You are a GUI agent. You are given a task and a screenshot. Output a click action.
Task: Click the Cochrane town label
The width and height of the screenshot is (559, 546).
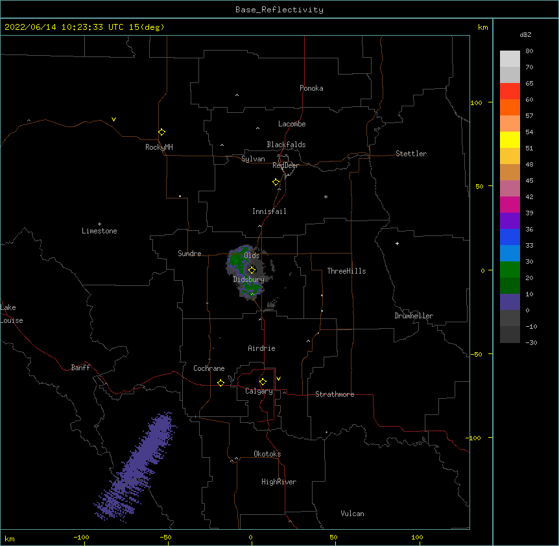point(209,368)
